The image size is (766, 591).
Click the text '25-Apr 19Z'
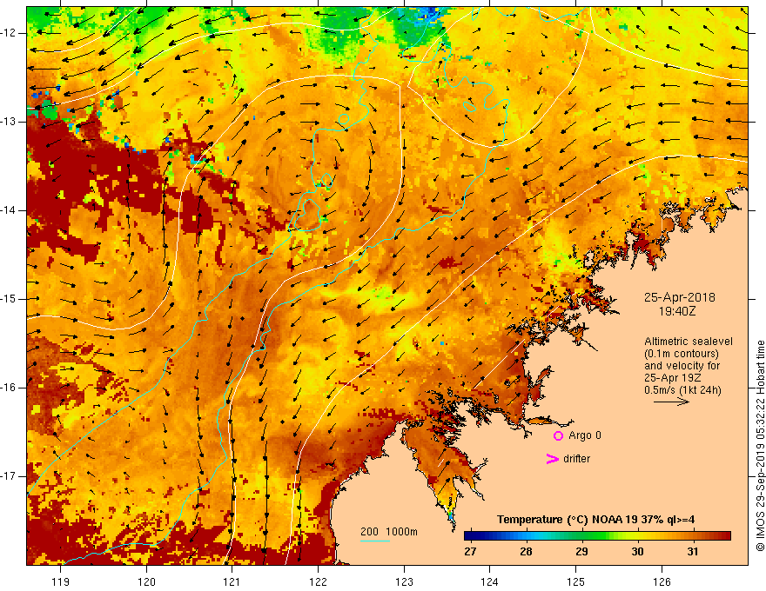click(x=673, y=378)
